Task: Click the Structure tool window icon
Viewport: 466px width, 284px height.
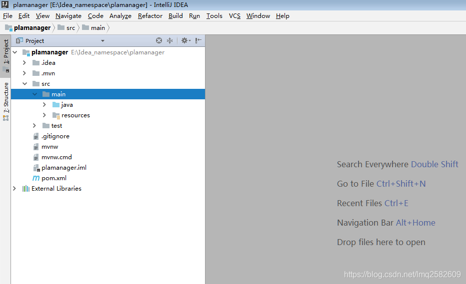Action: click(x=5, y=118)
